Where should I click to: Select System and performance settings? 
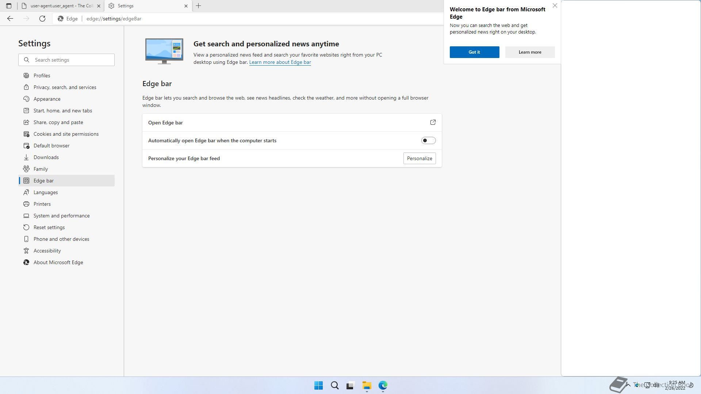61,216
